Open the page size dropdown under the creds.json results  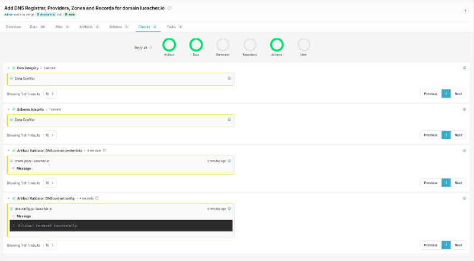tap(50, 183)
